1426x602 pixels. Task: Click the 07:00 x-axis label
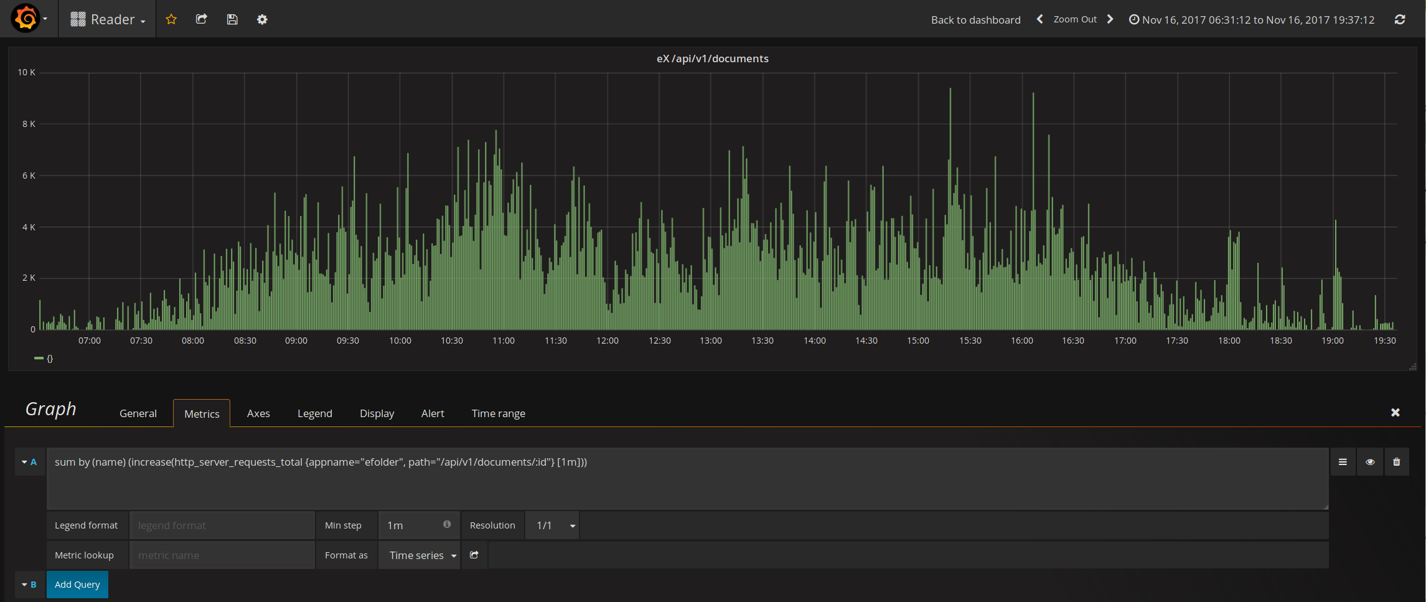[x=90, y=341]
